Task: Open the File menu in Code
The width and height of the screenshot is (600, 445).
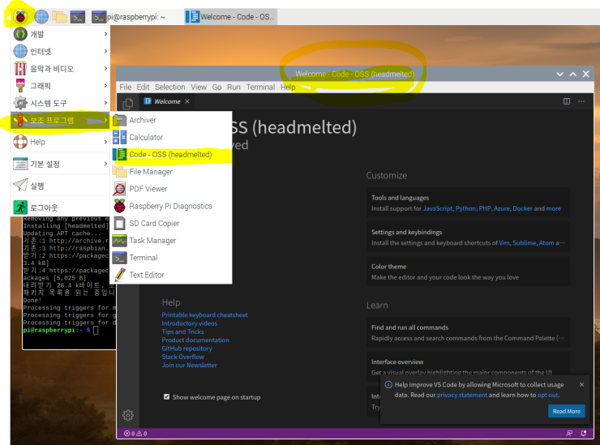Action: pyautogui.click(x=125, y=87)
